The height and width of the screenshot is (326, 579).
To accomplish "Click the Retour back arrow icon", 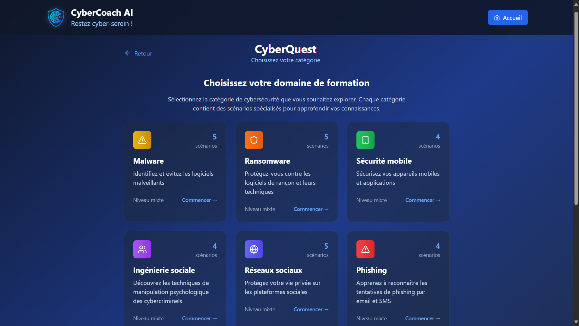I will pos(128,53).
